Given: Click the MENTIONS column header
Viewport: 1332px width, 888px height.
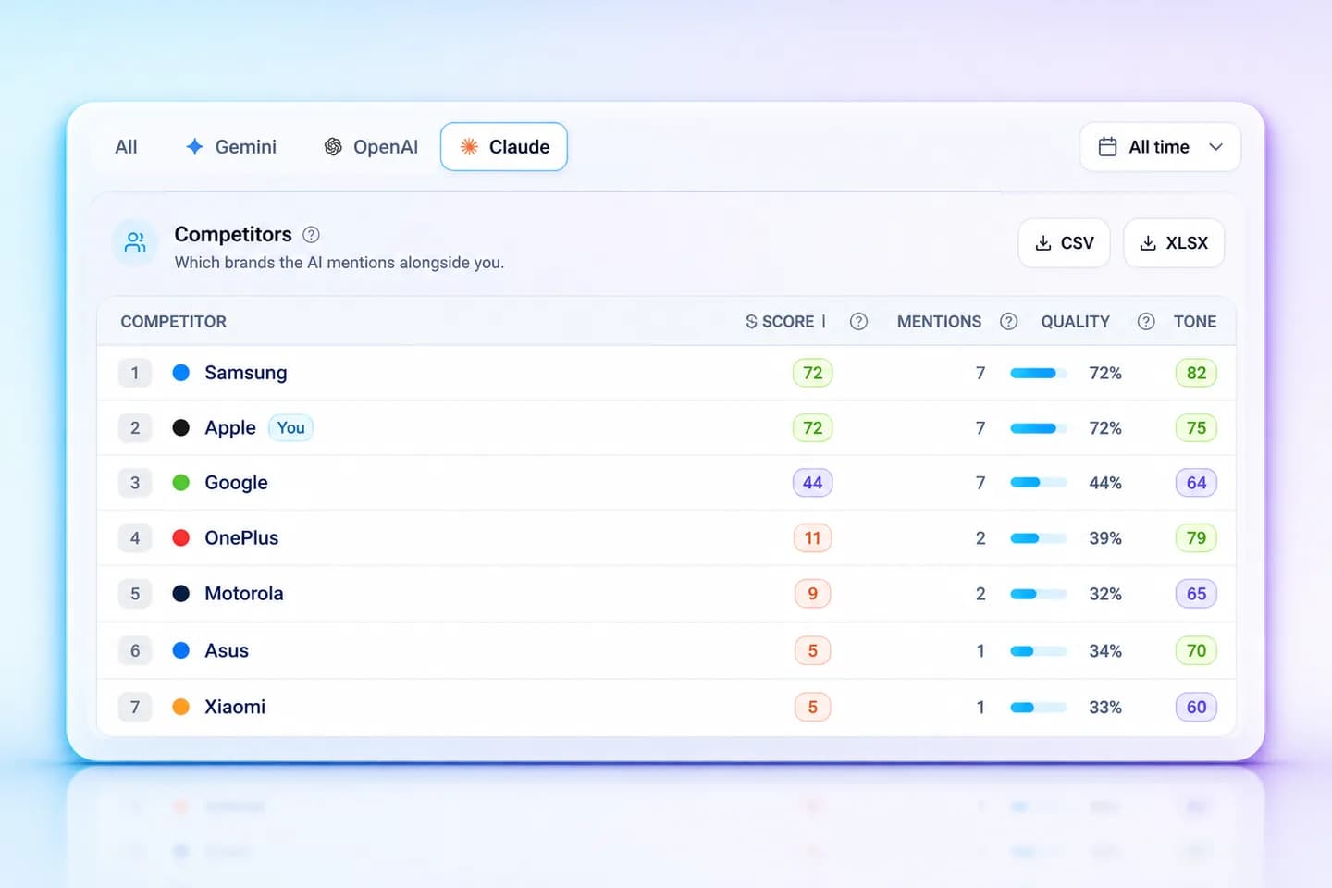Looking at the screenshot, I should [939, 322].
